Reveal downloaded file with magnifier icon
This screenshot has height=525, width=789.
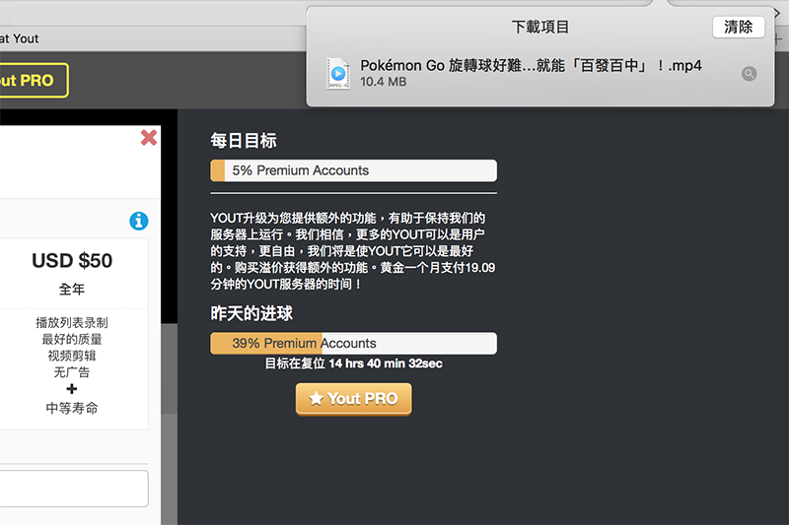tap(749, 74)
